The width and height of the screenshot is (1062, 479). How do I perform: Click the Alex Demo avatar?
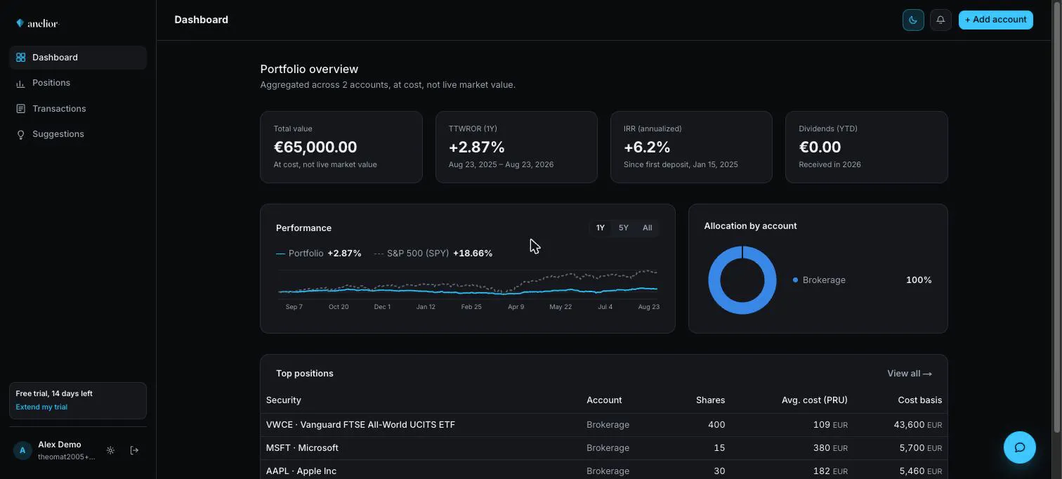[x=22, y=450]
